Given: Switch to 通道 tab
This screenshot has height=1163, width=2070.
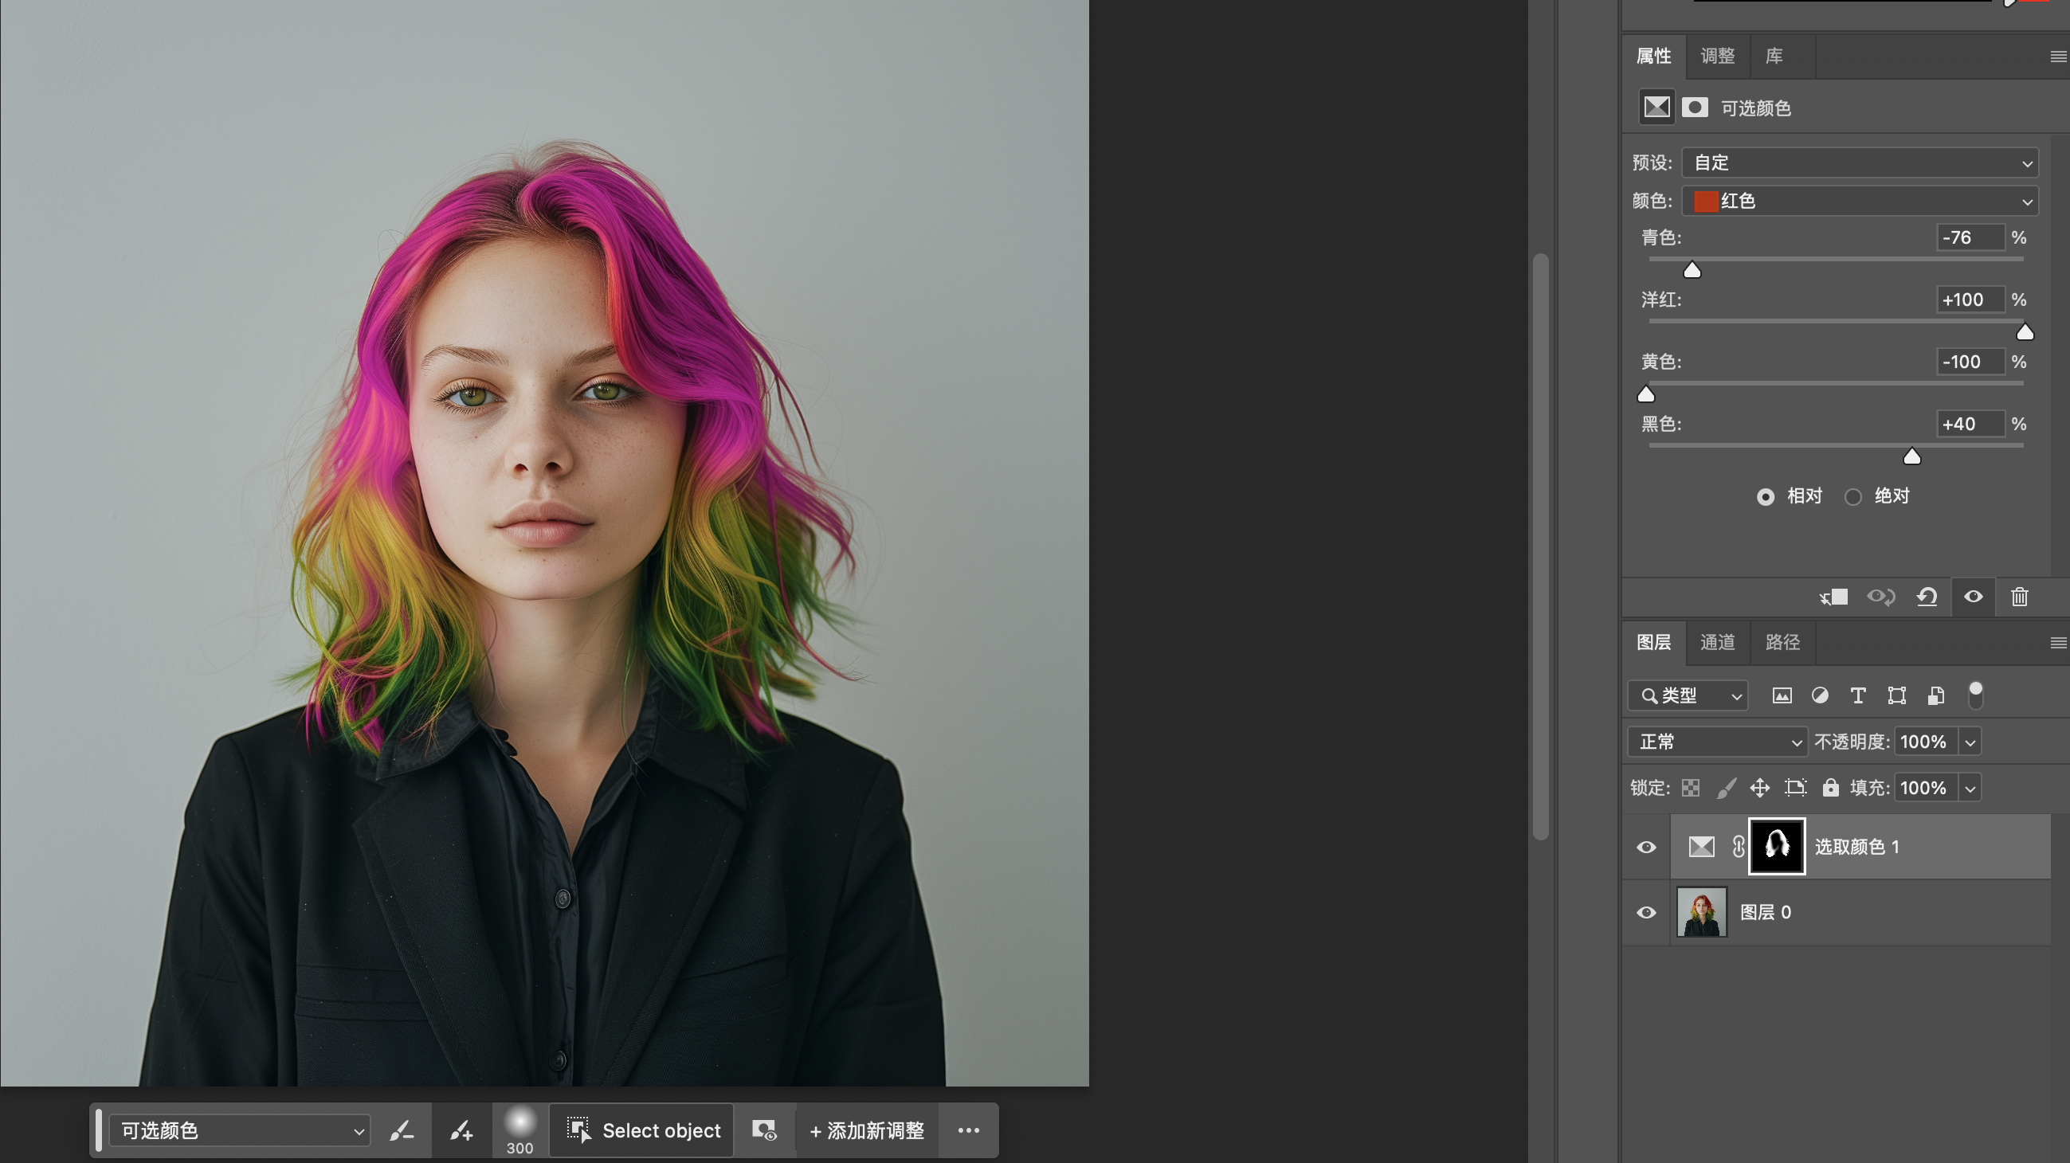Looking at the screenshot, I should (x=1717, y=643).
